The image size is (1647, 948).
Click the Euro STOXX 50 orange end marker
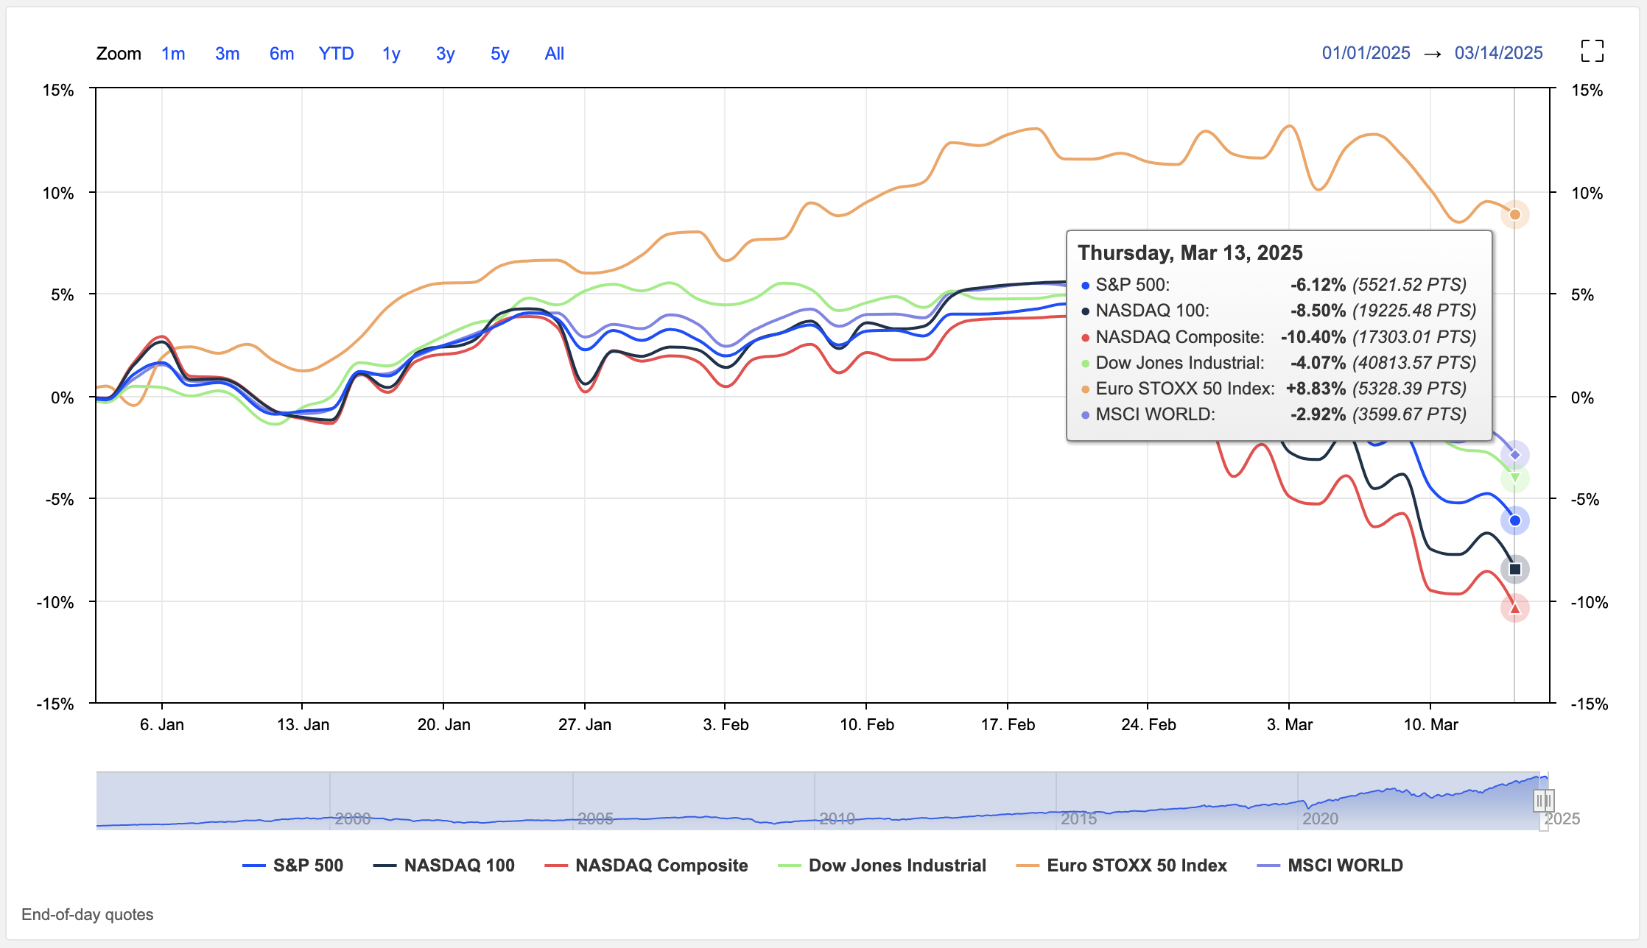pos(1514,215)
